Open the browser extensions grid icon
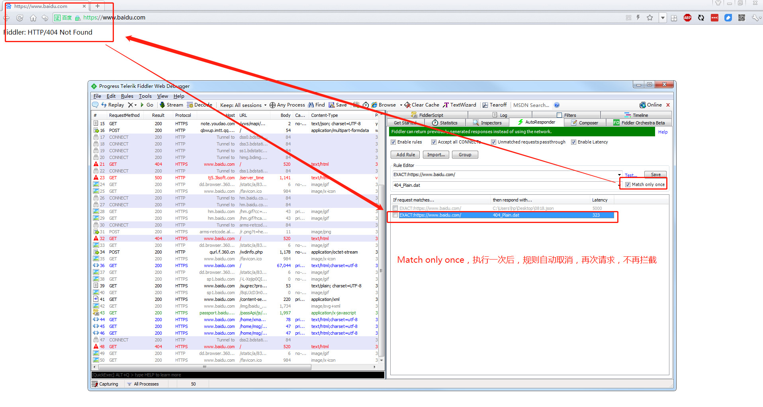The height and width of the screenshot is (407, 763). pyautogui.click(x=674, y=18)
